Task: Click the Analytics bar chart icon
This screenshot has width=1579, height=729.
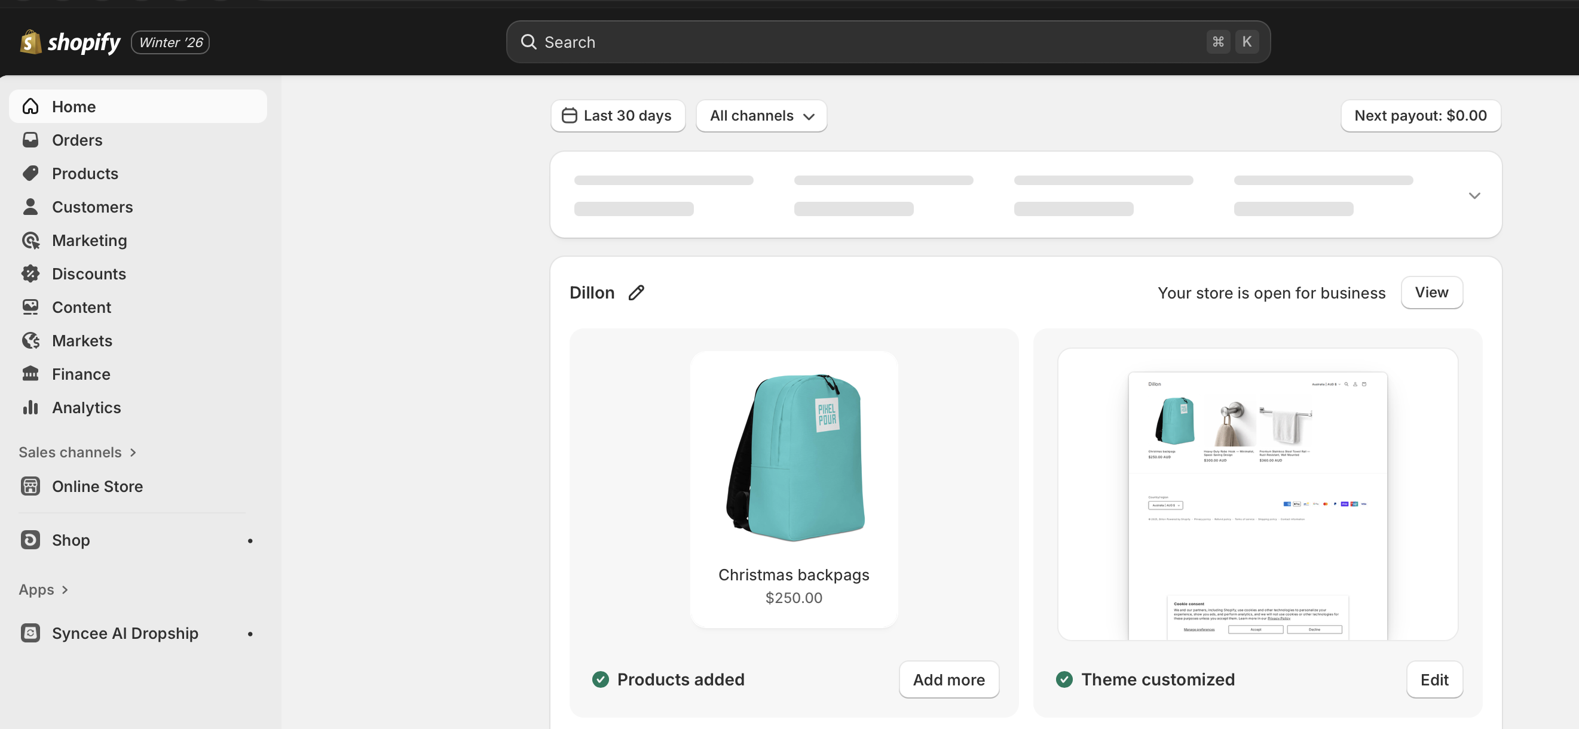Action: [x=30, y=407]
